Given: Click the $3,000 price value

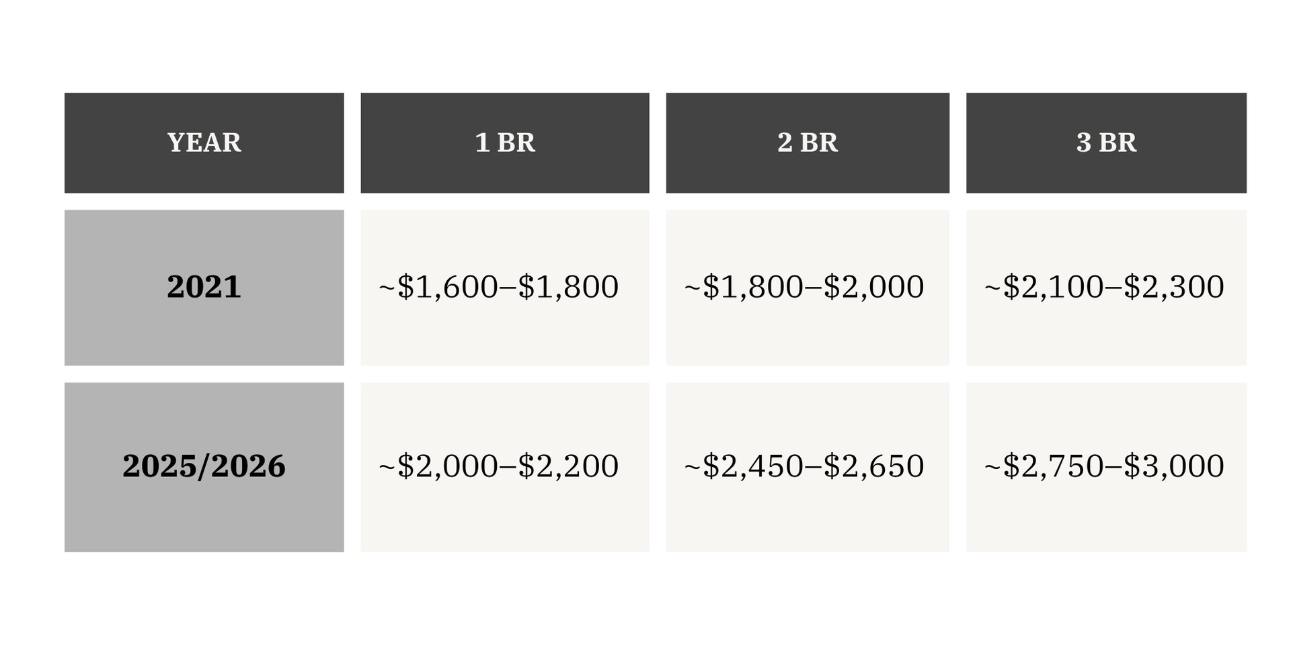Looking at the screenshot, I should coord(1173,466).
